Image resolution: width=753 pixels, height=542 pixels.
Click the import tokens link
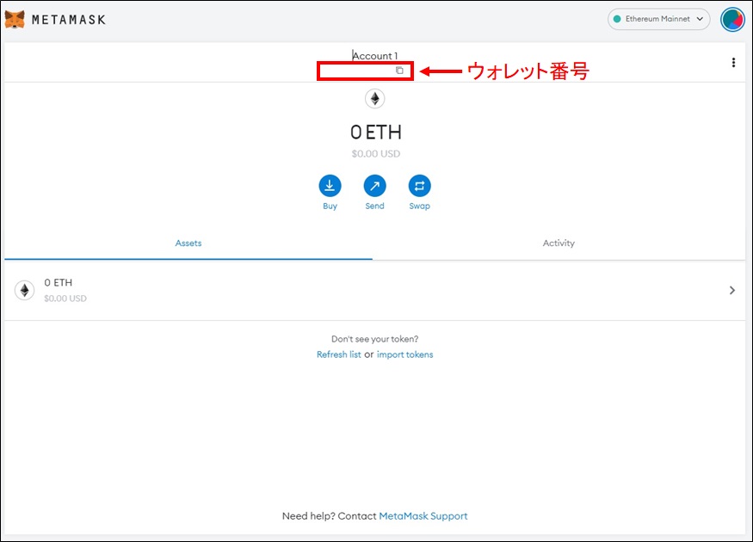(x=404, y=354)
